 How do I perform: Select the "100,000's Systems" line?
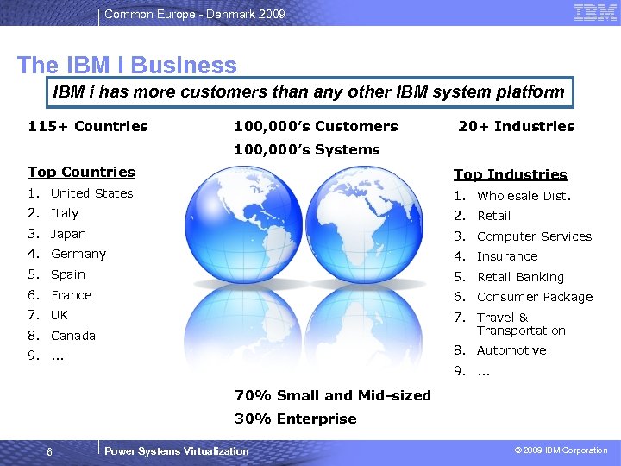pos(307,150)
